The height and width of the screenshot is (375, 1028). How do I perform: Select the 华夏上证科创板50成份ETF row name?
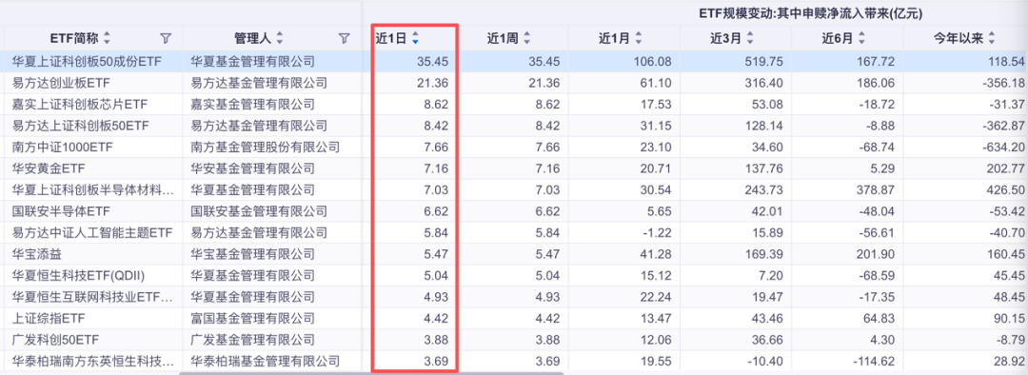coord(88,62)
